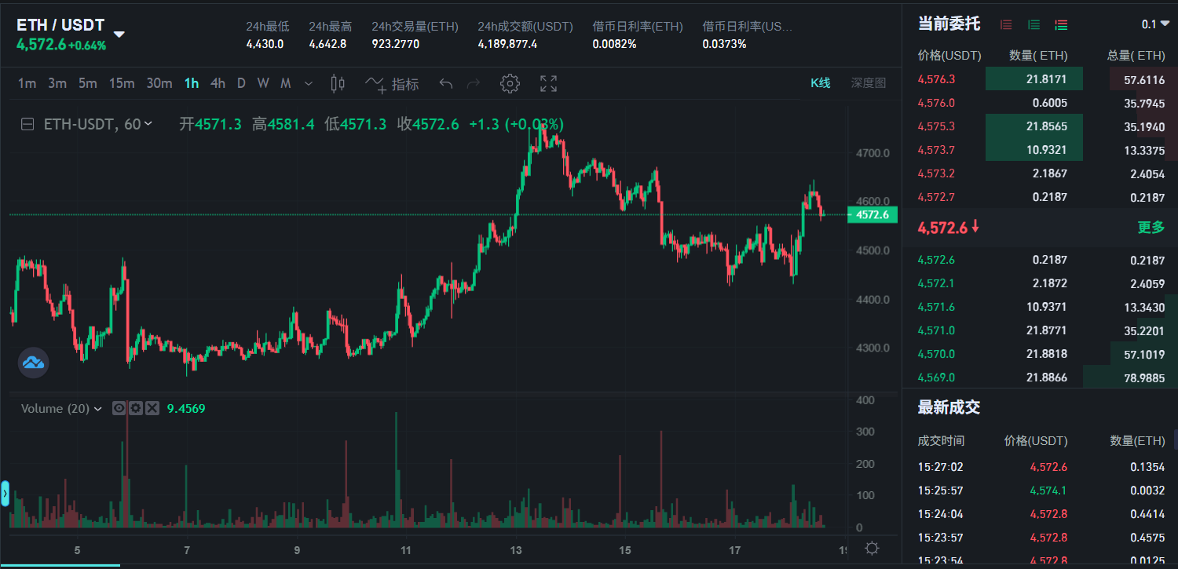This screenshot has width=1178, height=569.
Task: Switch to combined buy and sell order book
Action: coord(1061,25)
